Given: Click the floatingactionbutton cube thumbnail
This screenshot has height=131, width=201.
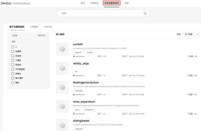Looking at the screenshot, I should (62, 87).
